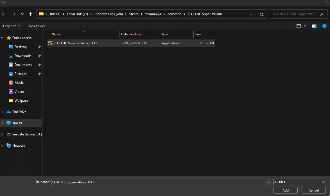Open the All files type filter
Screen dimensions: 330x196
[299, 182]
